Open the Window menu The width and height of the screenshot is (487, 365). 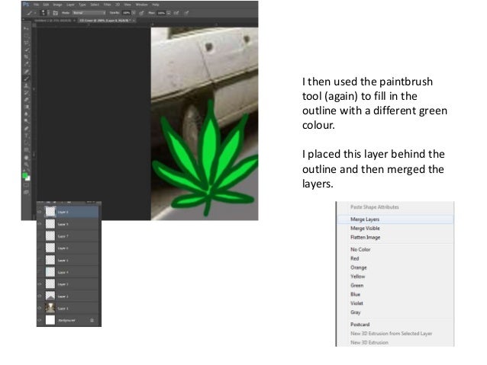(141, 5)
